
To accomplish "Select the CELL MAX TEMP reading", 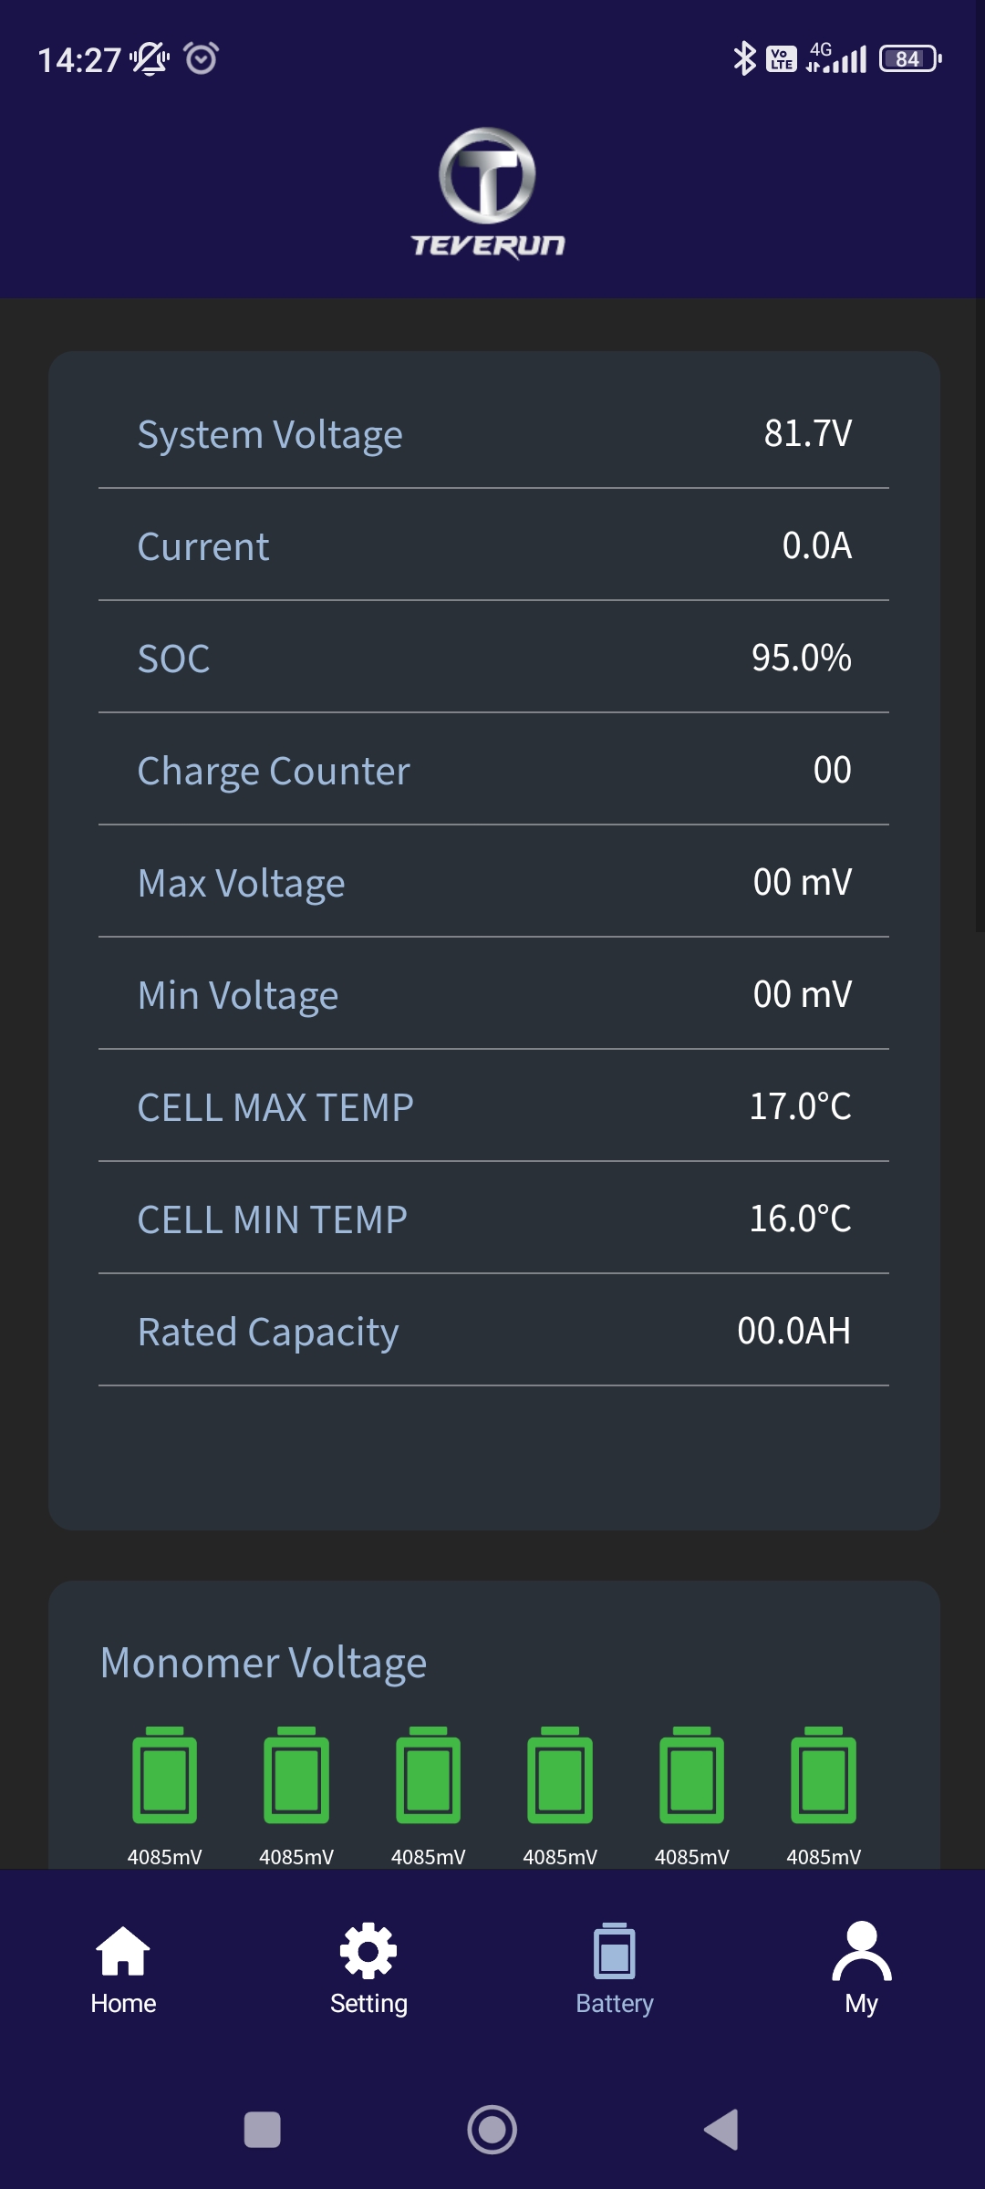I will click(x=799, y=1106).
